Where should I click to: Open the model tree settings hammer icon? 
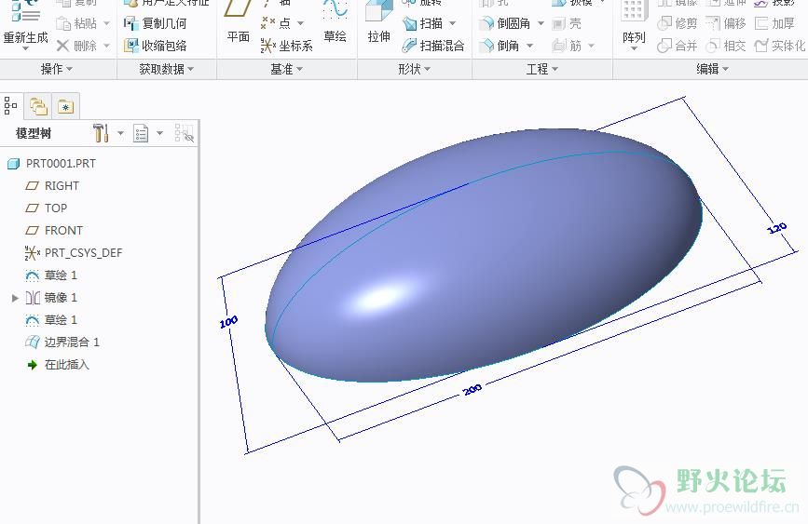click(101, 133)
